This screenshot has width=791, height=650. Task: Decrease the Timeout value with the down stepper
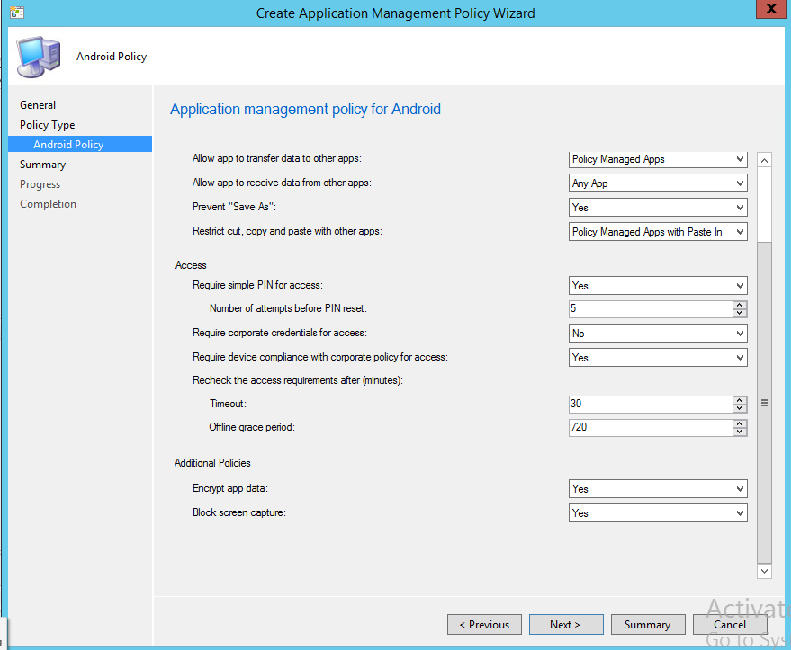[739, 407]
